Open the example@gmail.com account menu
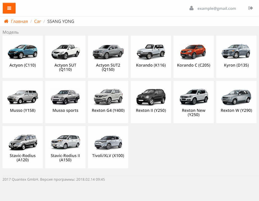Screen dimensions: 259x201 pos(217,9)
